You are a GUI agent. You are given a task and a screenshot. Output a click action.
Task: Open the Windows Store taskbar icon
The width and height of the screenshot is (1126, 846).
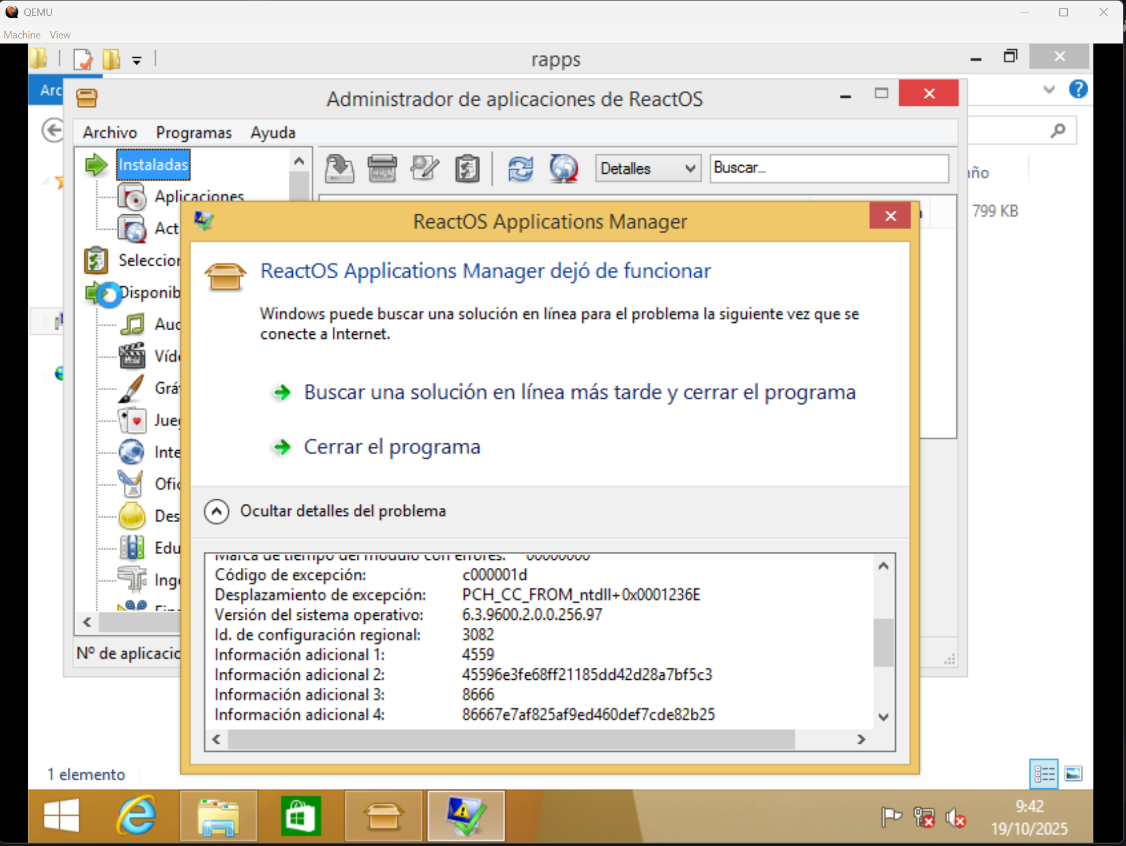[x=301, y=816]
